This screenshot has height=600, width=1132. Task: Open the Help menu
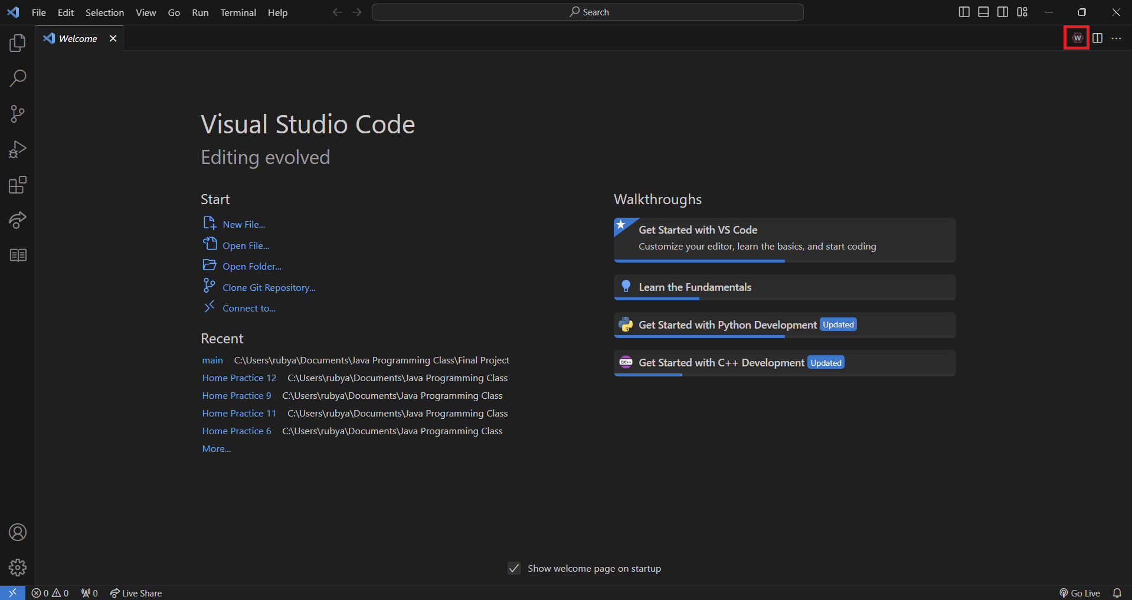(277, 12)
